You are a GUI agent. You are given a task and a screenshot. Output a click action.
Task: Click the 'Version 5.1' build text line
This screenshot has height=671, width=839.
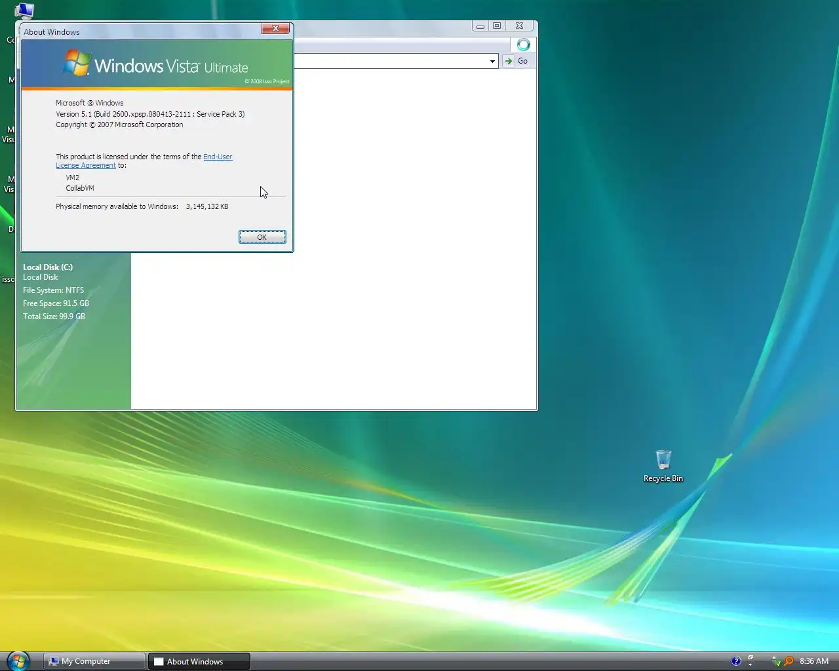150,114
